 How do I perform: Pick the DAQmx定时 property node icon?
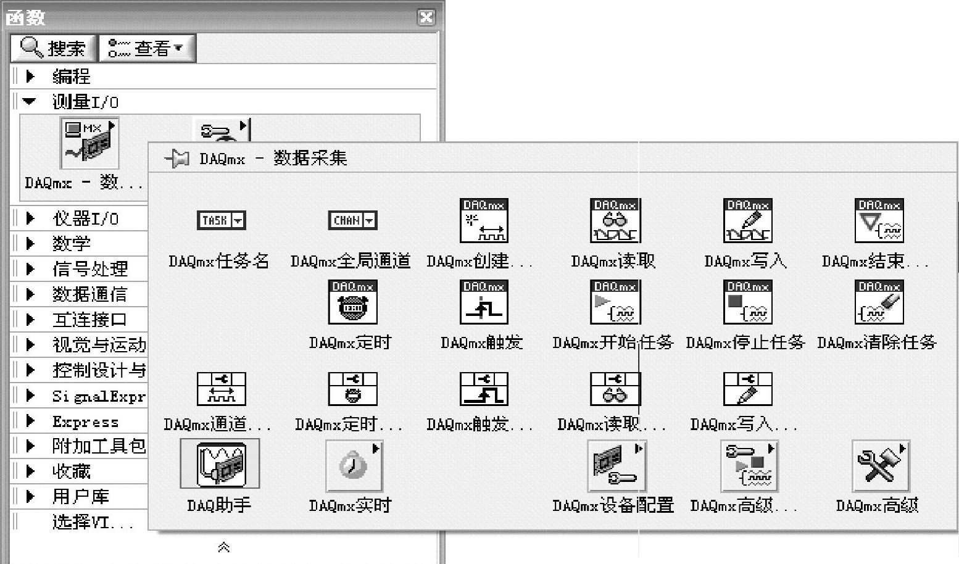(352, 388)
